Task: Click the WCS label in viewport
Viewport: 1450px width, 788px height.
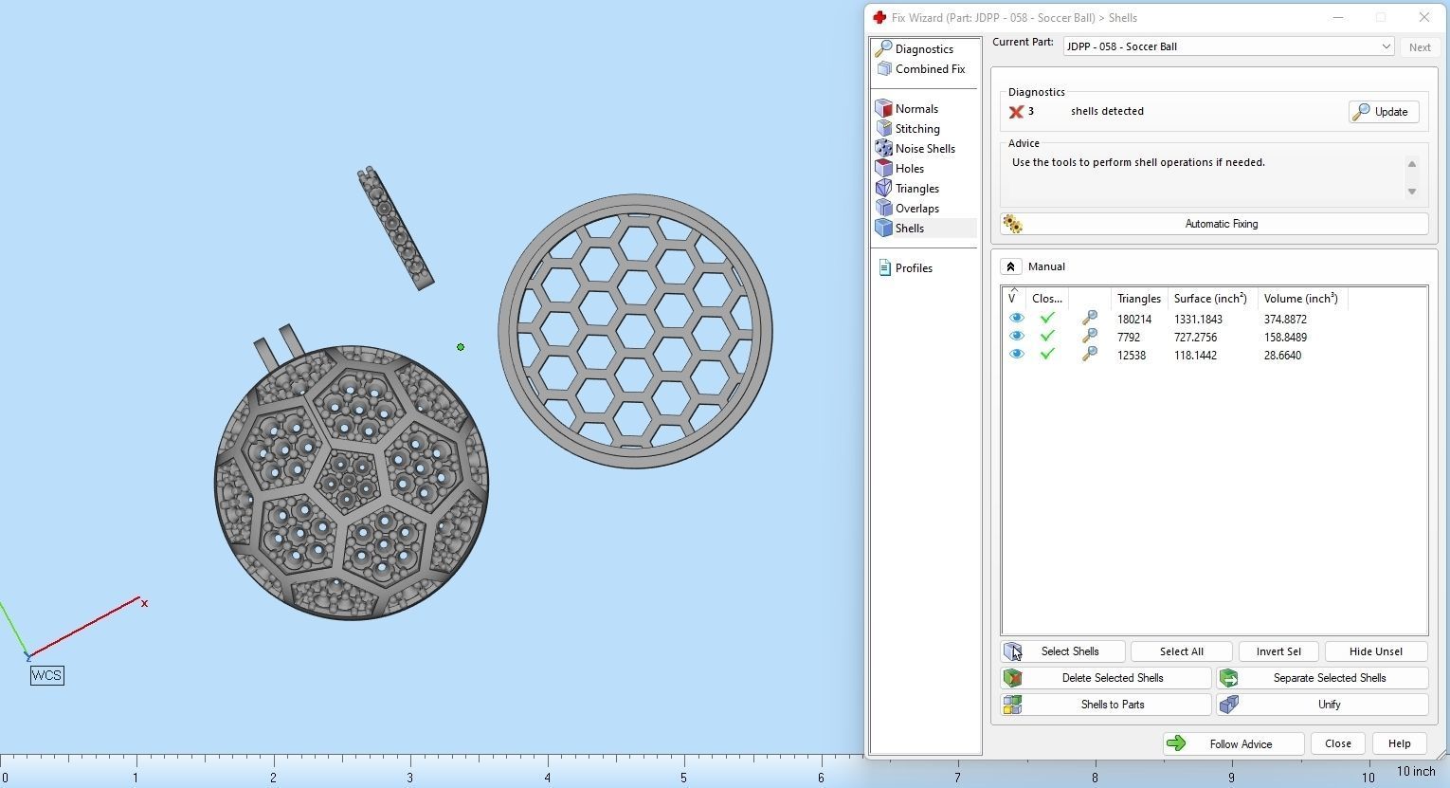Action: [46, 676]
